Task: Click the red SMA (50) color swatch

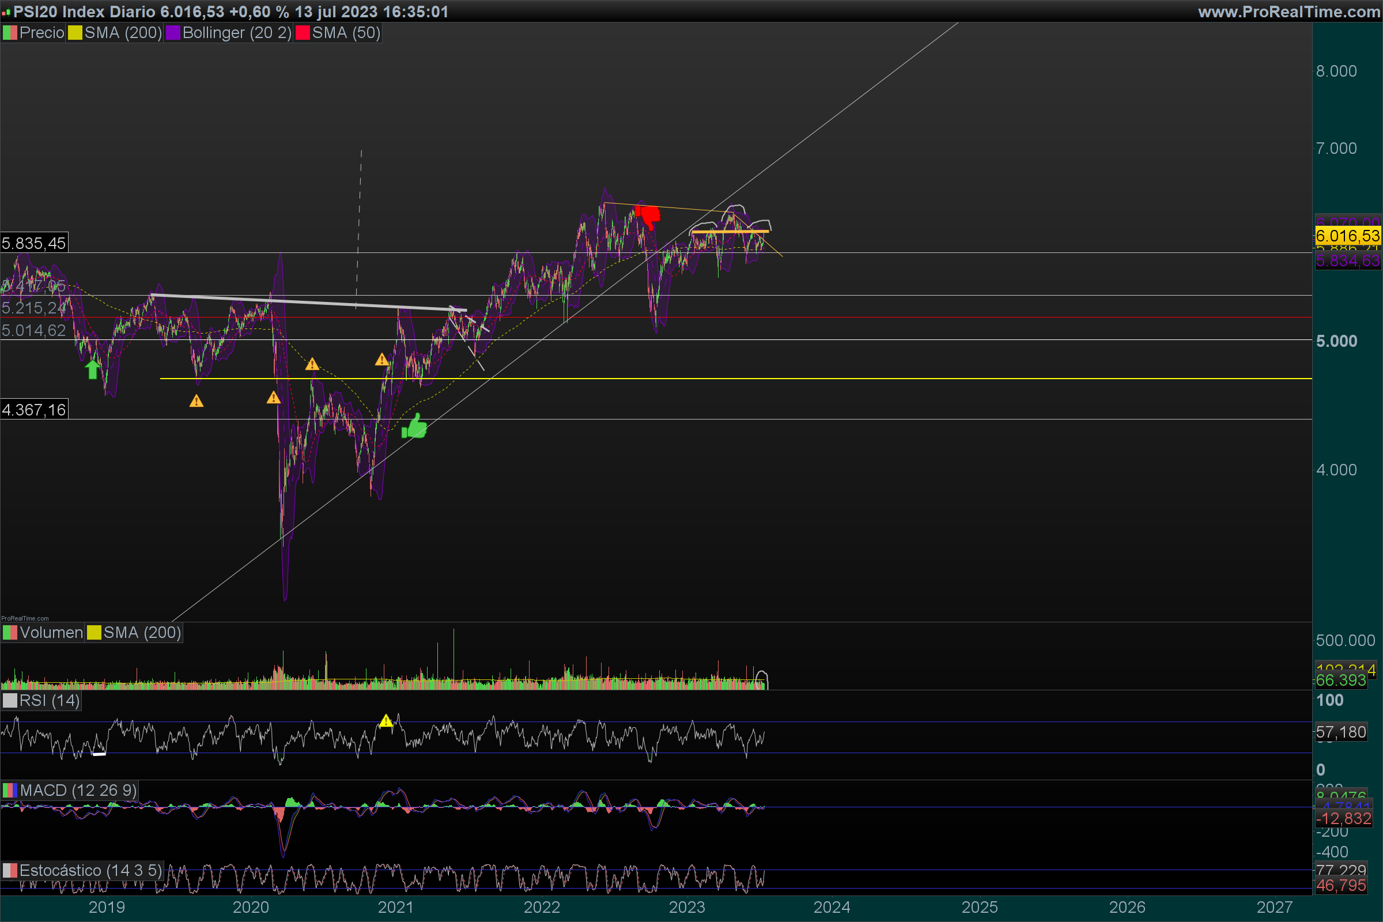Action: tap(303, 33)
